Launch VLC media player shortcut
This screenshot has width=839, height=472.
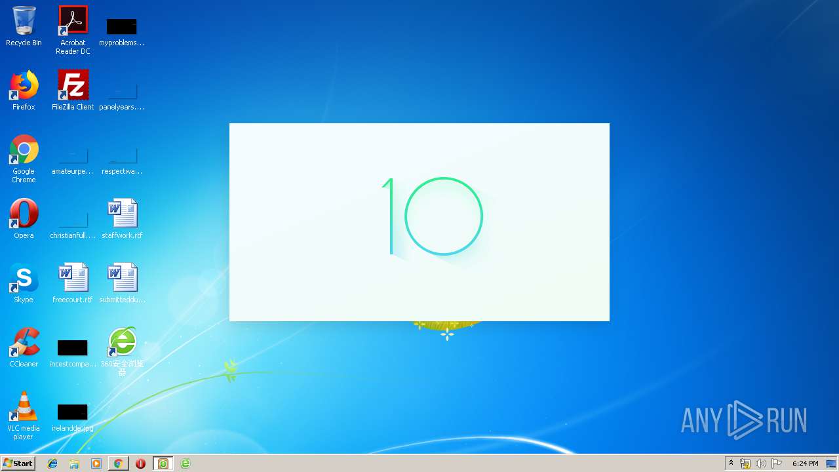tap(24, 416)
